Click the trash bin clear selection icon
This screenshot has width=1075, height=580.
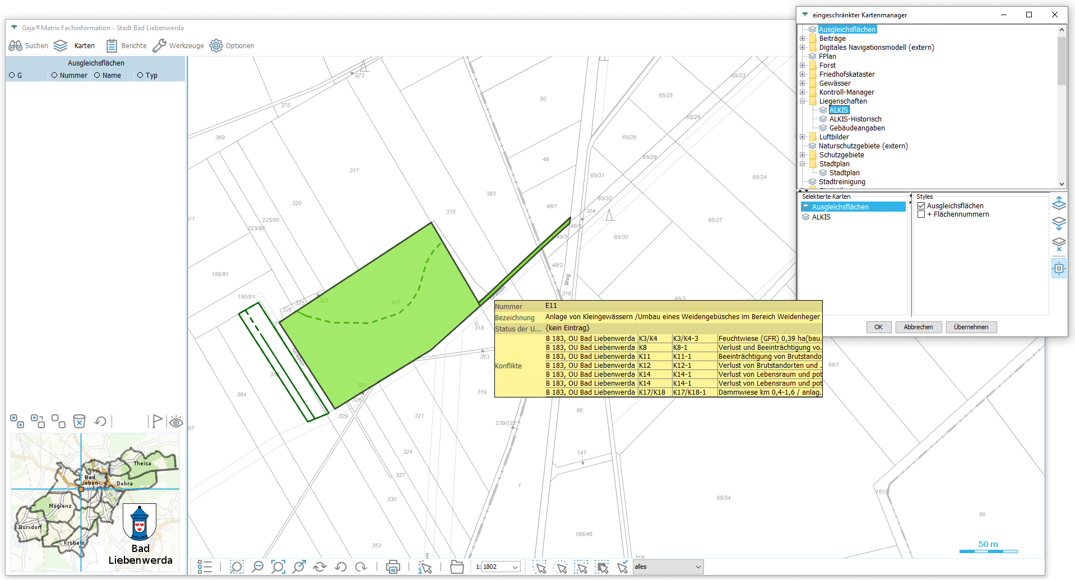coord(80,421)
